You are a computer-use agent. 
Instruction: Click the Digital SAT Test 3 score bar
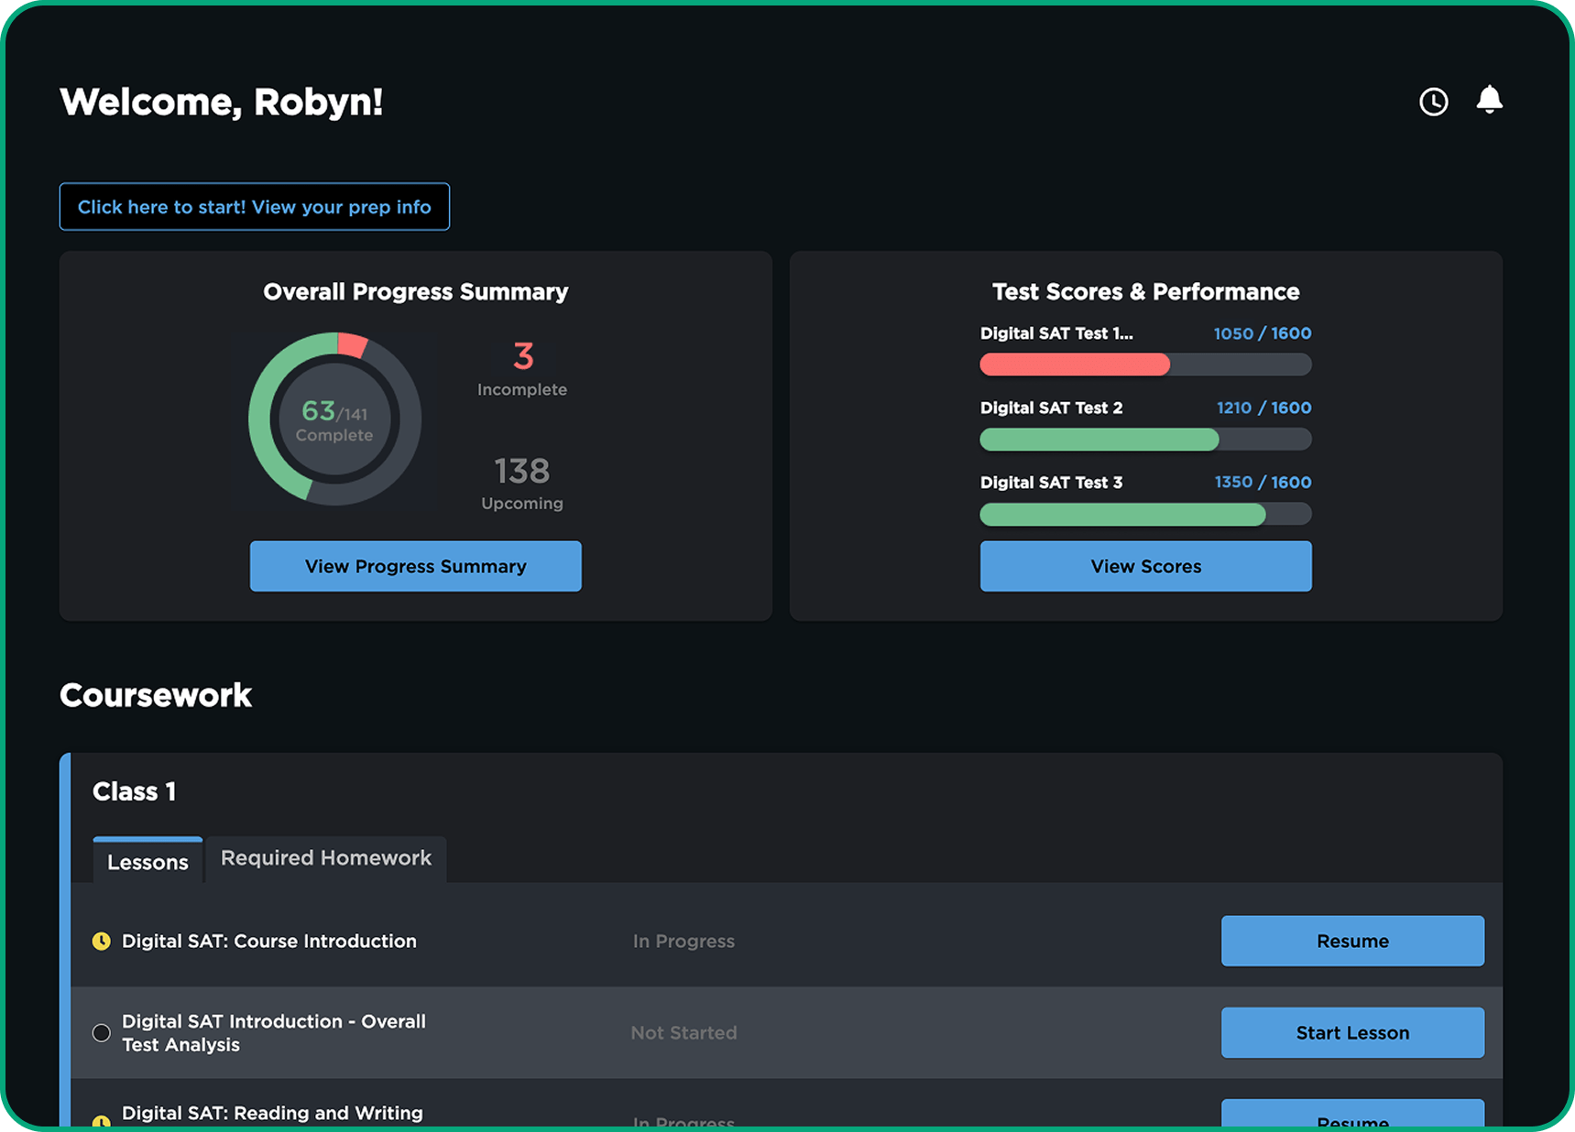point(1144,515)
